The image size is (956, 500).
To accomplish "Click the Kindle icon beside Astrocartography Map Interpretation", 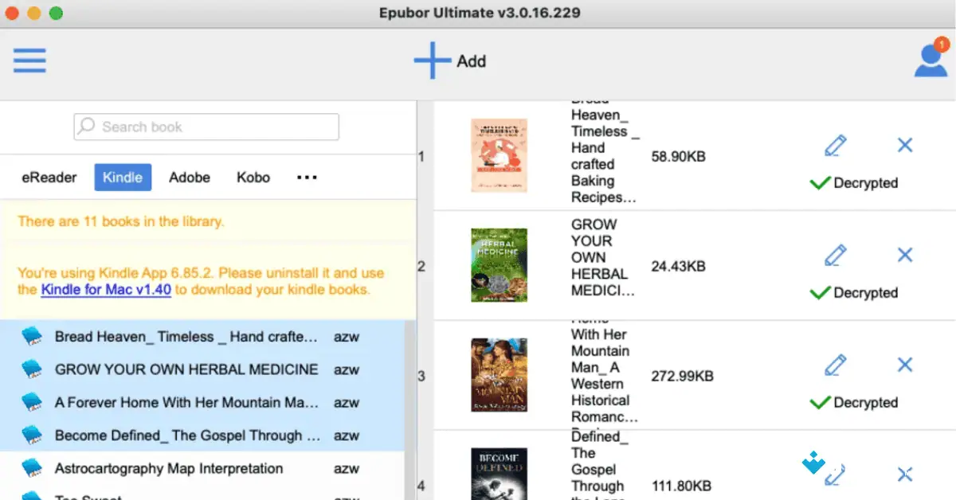I will click(x=32, y=468).
